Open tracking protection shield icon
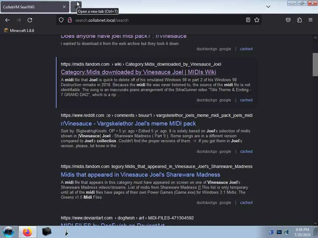318x238 pixels. pyautogui.click(x=61, y=20)
